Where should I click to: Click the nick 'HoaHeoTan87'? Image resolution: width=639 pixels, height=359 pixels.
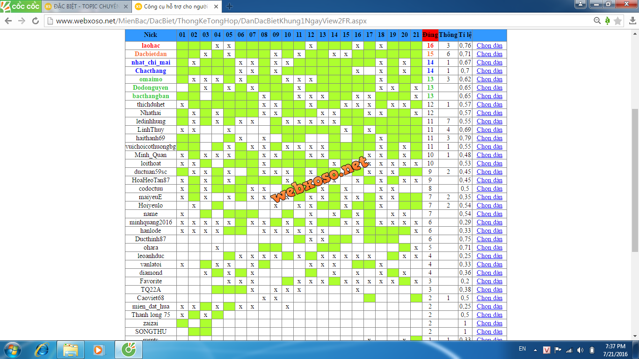151,180
